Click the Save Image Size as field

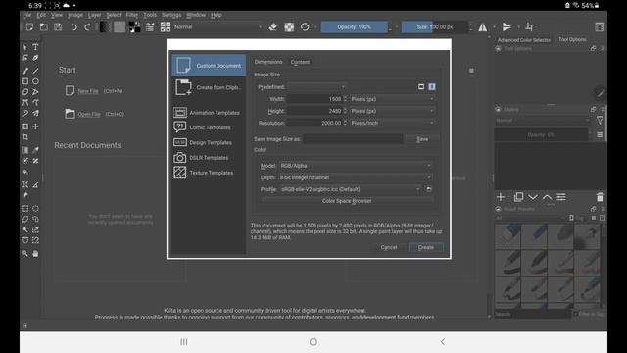click(x=353, y=139)
